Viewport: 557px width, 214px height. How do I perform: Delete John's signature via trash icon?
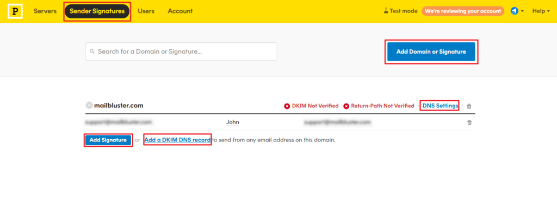tap(469, 122)
